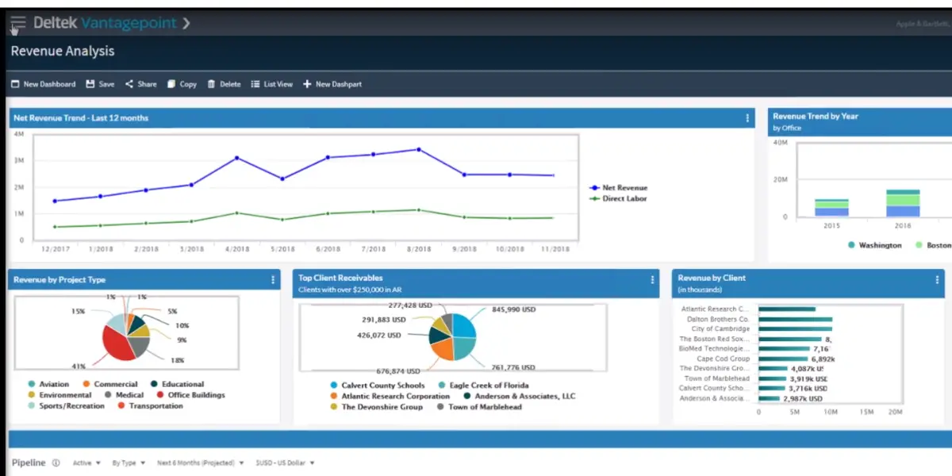Viewport: 952px width, 476px height.
Task: Toggle Educational in project type legend
Action: 176,385
